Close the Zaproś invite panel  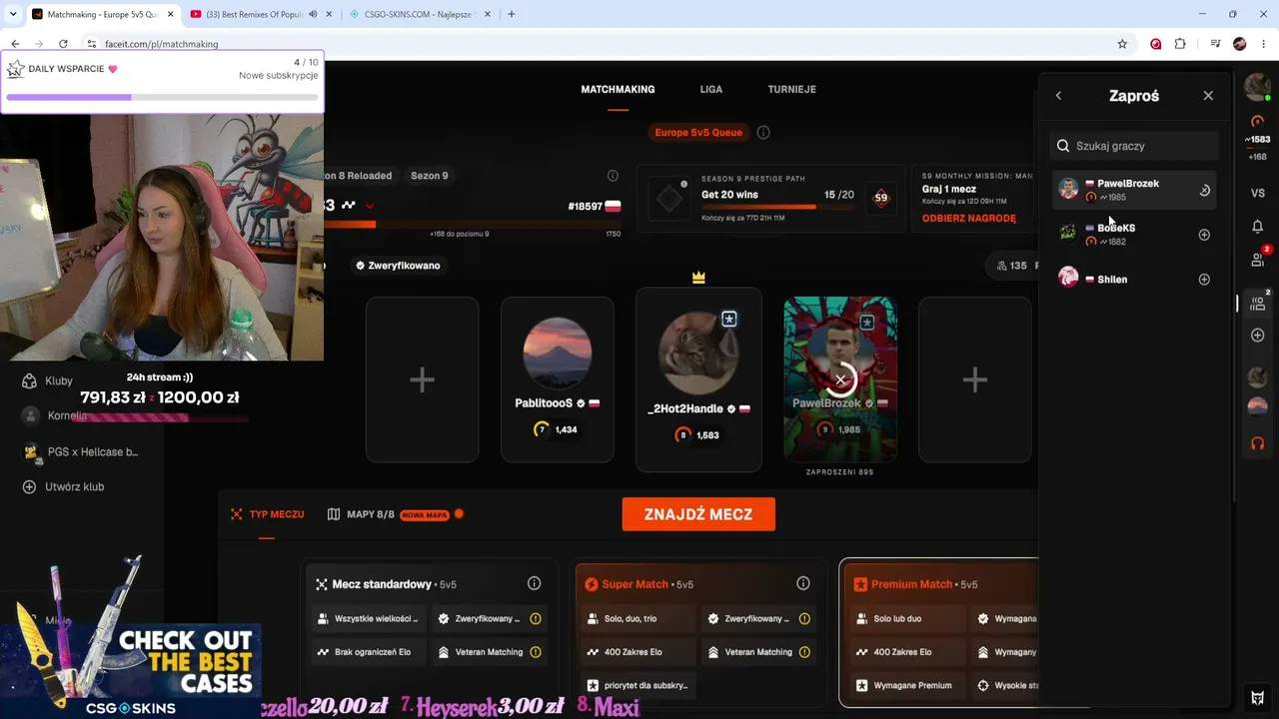pyautogui.click(x=1208, y=96)
